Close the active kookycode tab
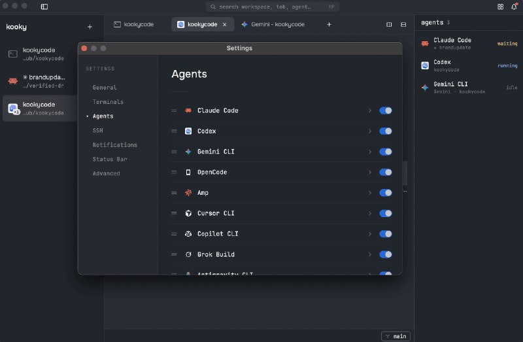The height and width of the screenshot is (342, 523). pos(224,24)
